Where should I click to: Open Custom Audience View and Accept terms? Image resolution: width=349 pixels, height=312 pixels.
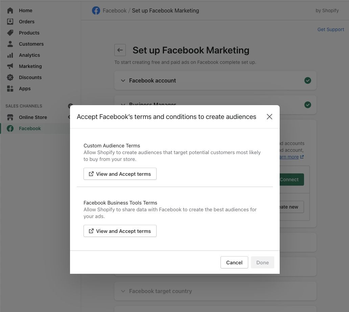pyautogui.click(x=120, y=174)
